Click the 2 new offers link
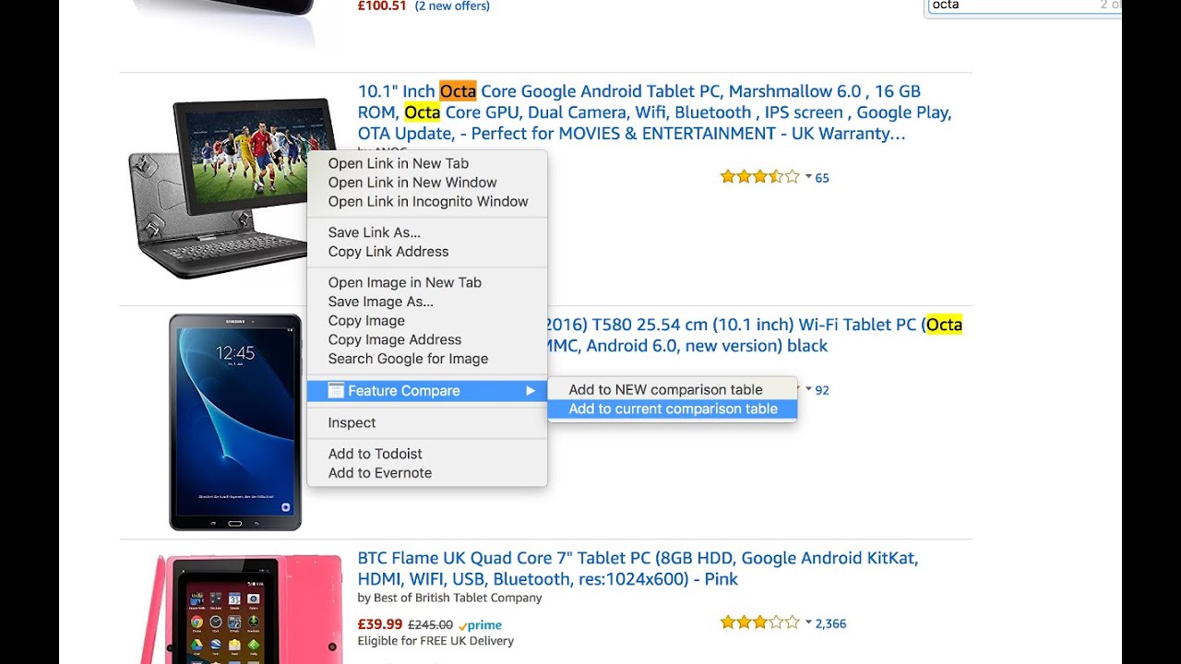The width and height of the screenshot is (1181, 664). (x=452, y=6)
